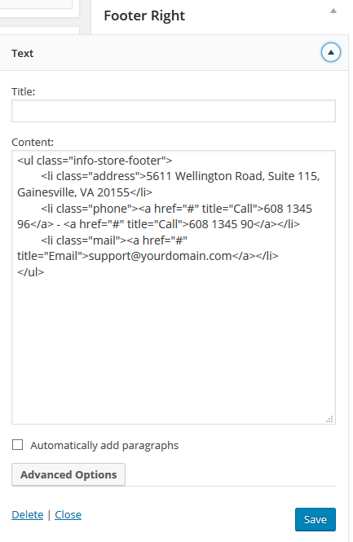
Task: Click the Close link
Action: pos(68,514)
